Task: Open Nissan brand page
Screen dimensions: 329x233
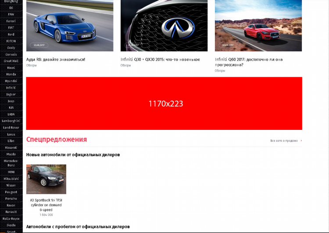Action: [11, 185]
